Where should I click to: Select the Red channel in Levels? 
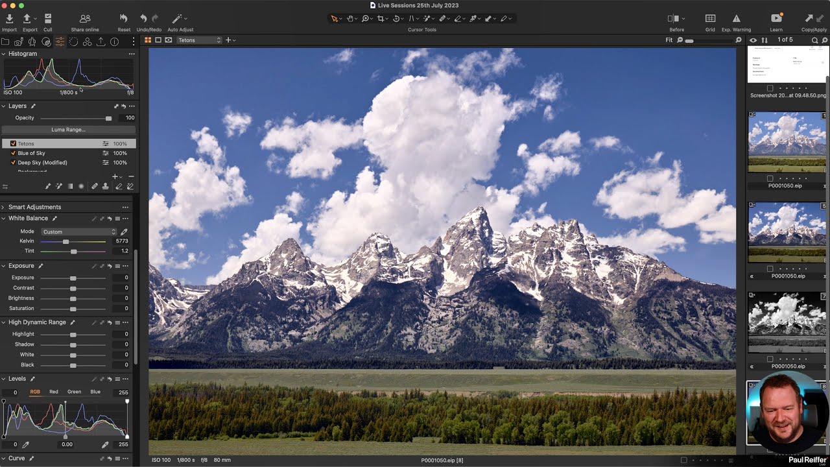pyautogui.click(x=54, y=392)
